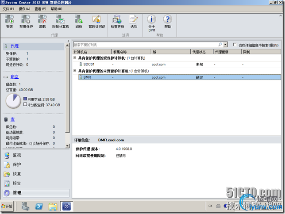
Task: Click the Management gear icon
Action: coord(7,193)
